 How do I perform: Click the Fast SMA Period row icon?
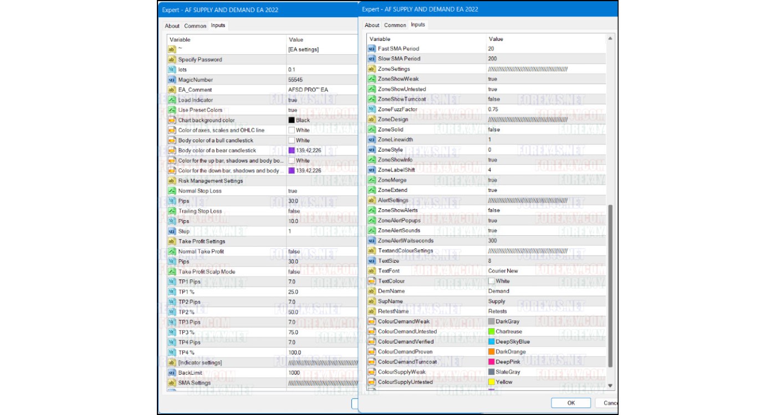pos(371,49)
